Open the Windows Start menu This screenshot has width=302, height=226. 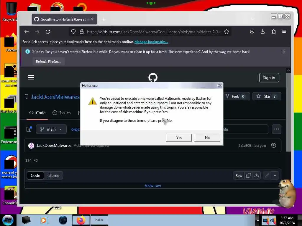click(8, 220)
